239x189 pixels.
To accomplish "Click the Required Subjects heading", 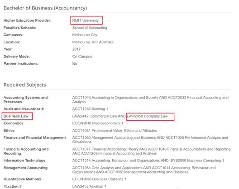I will (25, 85).
